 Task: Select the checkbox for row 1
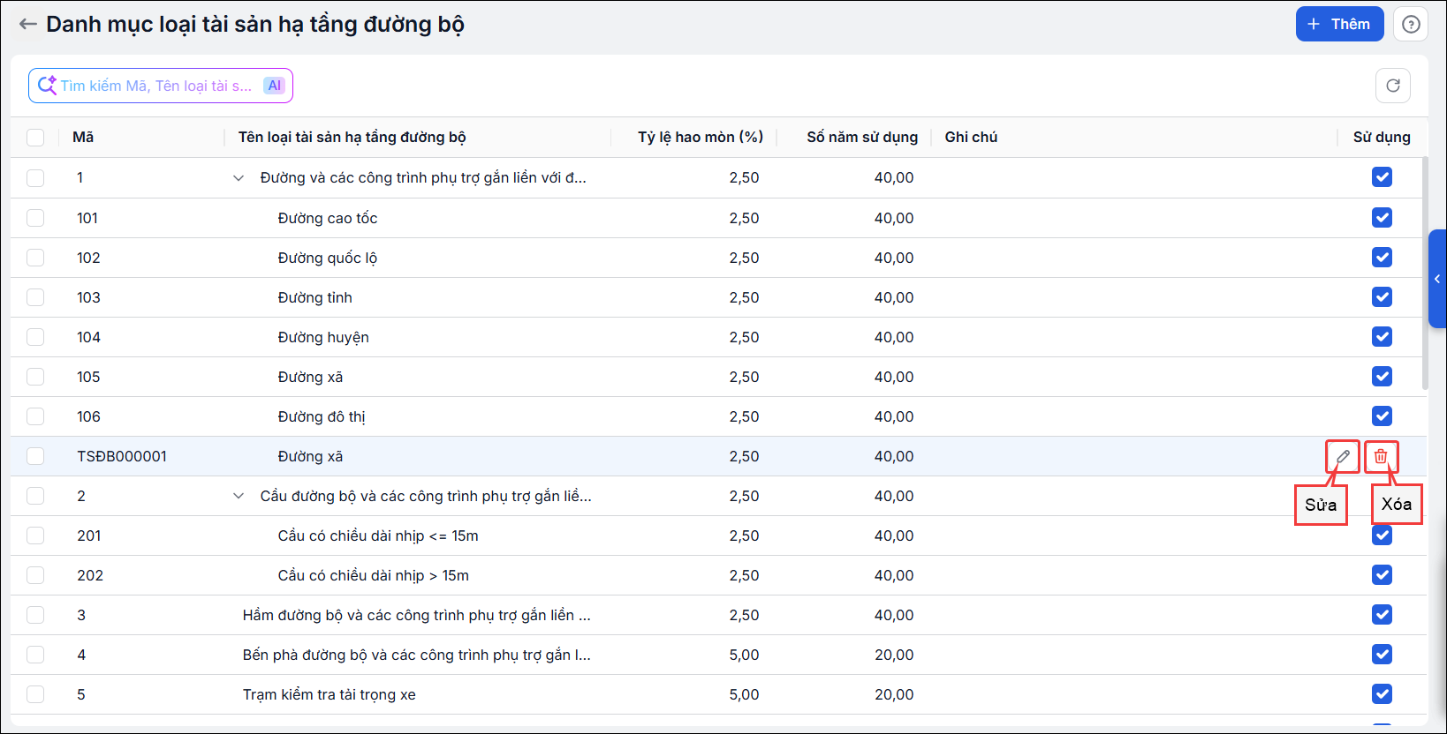[35, 178]
